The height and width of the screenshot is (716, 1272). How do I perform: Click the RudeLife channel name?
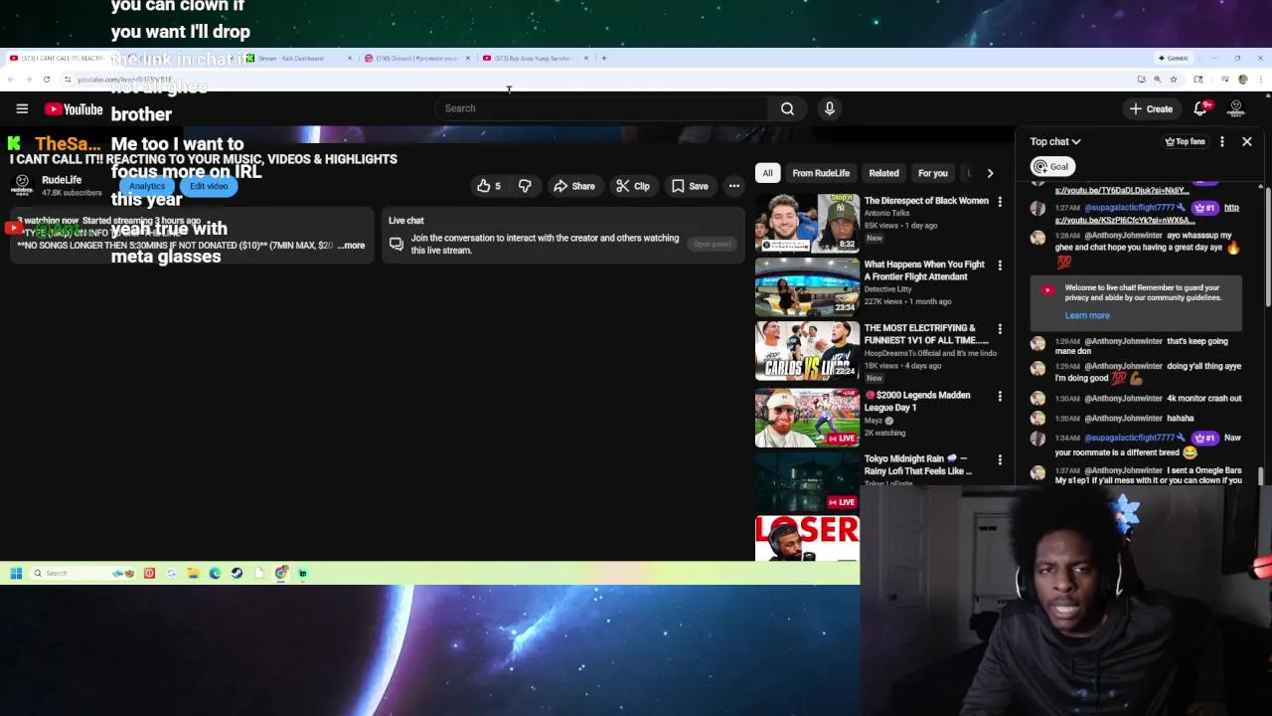[62, 180]
